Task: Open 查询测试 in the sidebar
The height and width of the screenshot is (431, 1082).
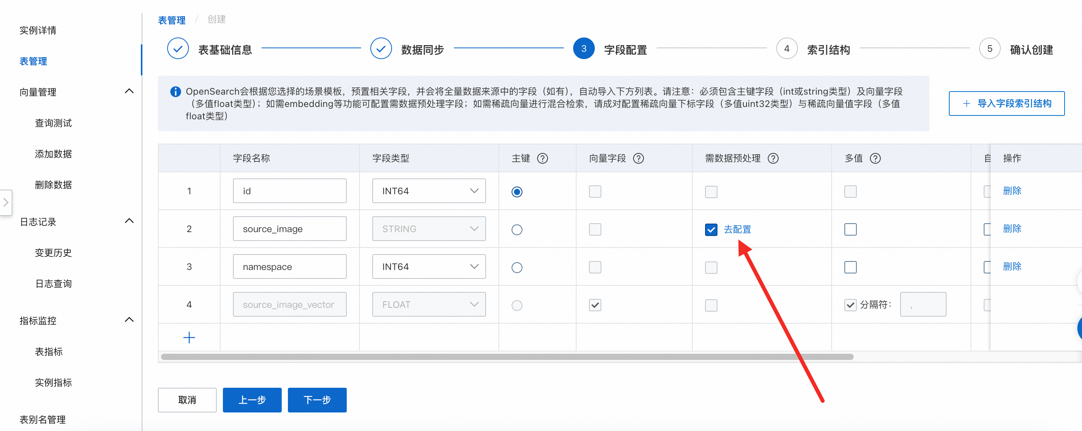Action: pyautogui.click(x=53, y=123)
